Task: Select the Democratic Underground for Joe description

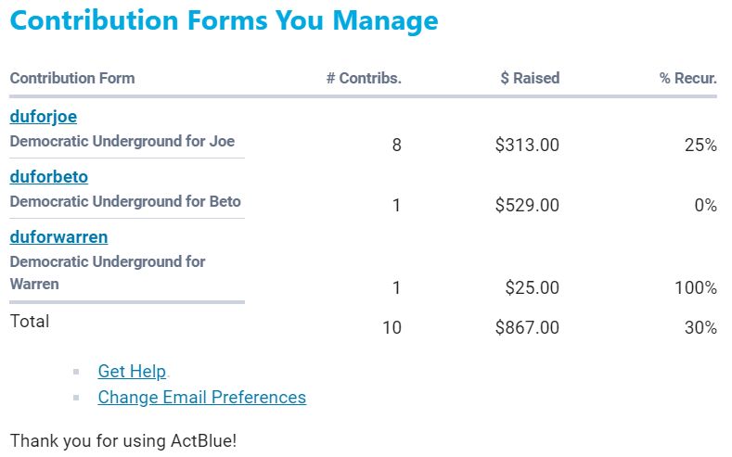Action: pyautogui.click(x=122, y=142)
